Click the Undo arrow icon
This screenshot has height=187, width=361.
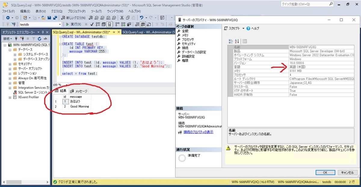[x=141, y=18]
